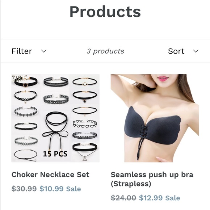Click the crossed-out $24.00 price
This screenshot has width=210, height=210.
[x=123, y=198]
